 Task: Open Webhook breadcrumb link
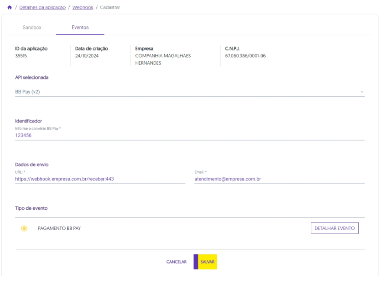tap(83, 7)
